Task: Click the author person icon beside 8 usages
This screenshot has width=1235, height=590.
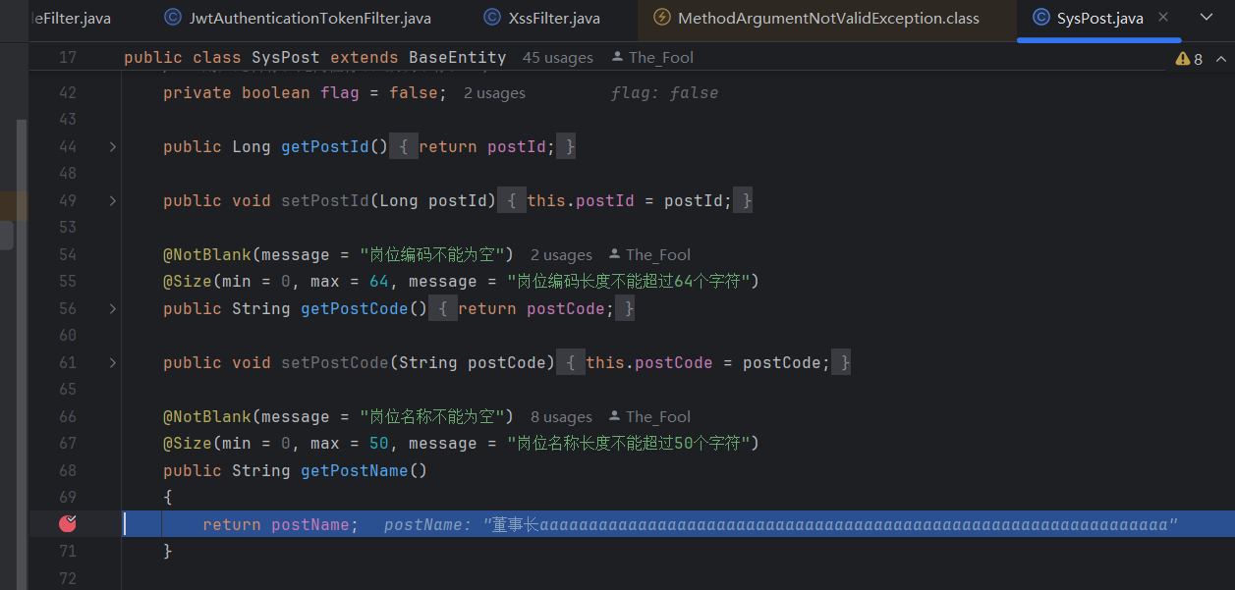Action: point(615,417)
